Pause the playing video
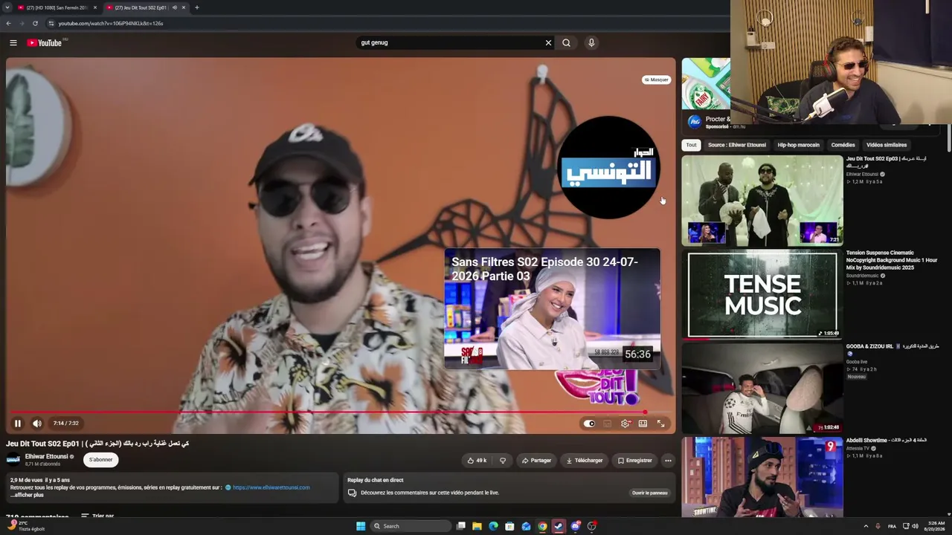 click(18, 424)
